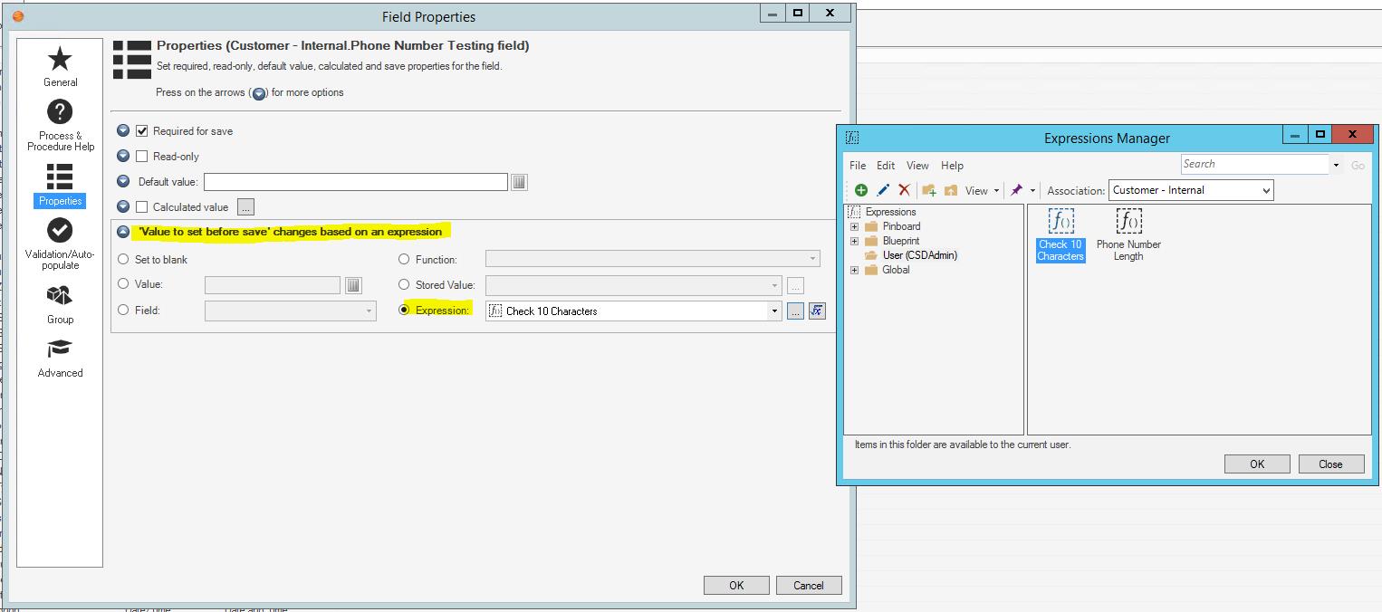This screenshot has height=612, width=1382.
Task: Click the new folder icon in toolbar
Action: coord(928,190)
